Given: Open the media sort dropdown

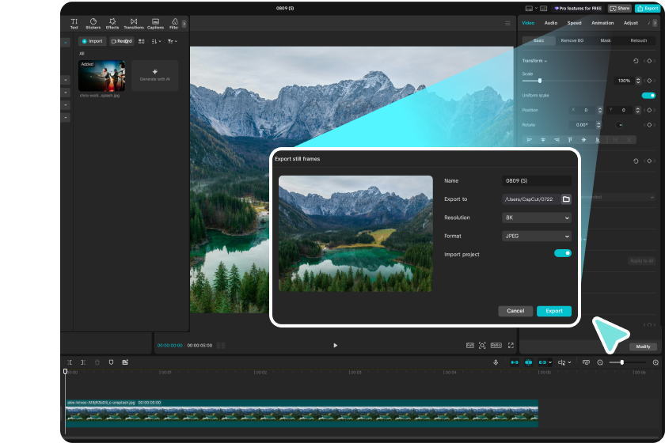Looking at the screenshot, I should pos(156,41).
